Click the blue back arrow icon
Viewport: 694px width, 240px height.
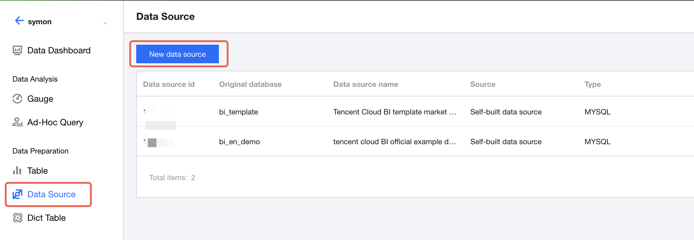coord(19,21)
